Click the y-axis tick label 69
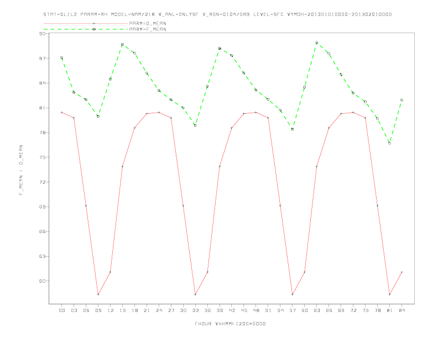 click(43, 207)
